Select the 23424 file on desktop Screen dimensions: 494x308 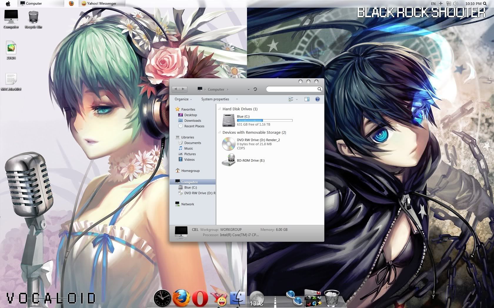[x=11, y=50]
